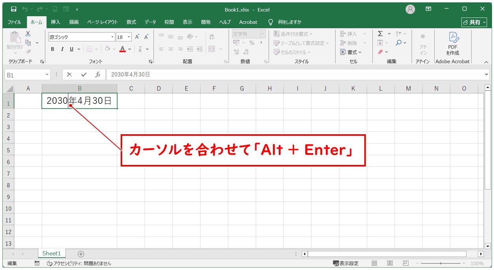Click 表示設定 Display Settings in status bar
Image resolution: width=494 pixels, height=270 pixels.
[346, 263]
